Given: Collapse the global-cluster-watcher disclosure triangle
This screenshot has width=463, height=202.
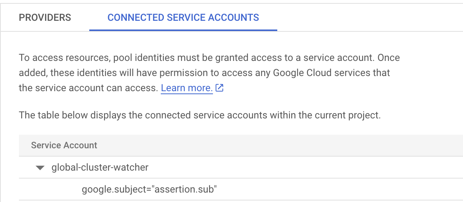Looking at the screenshot, I should pyautogui.click(x=40, y=168).
